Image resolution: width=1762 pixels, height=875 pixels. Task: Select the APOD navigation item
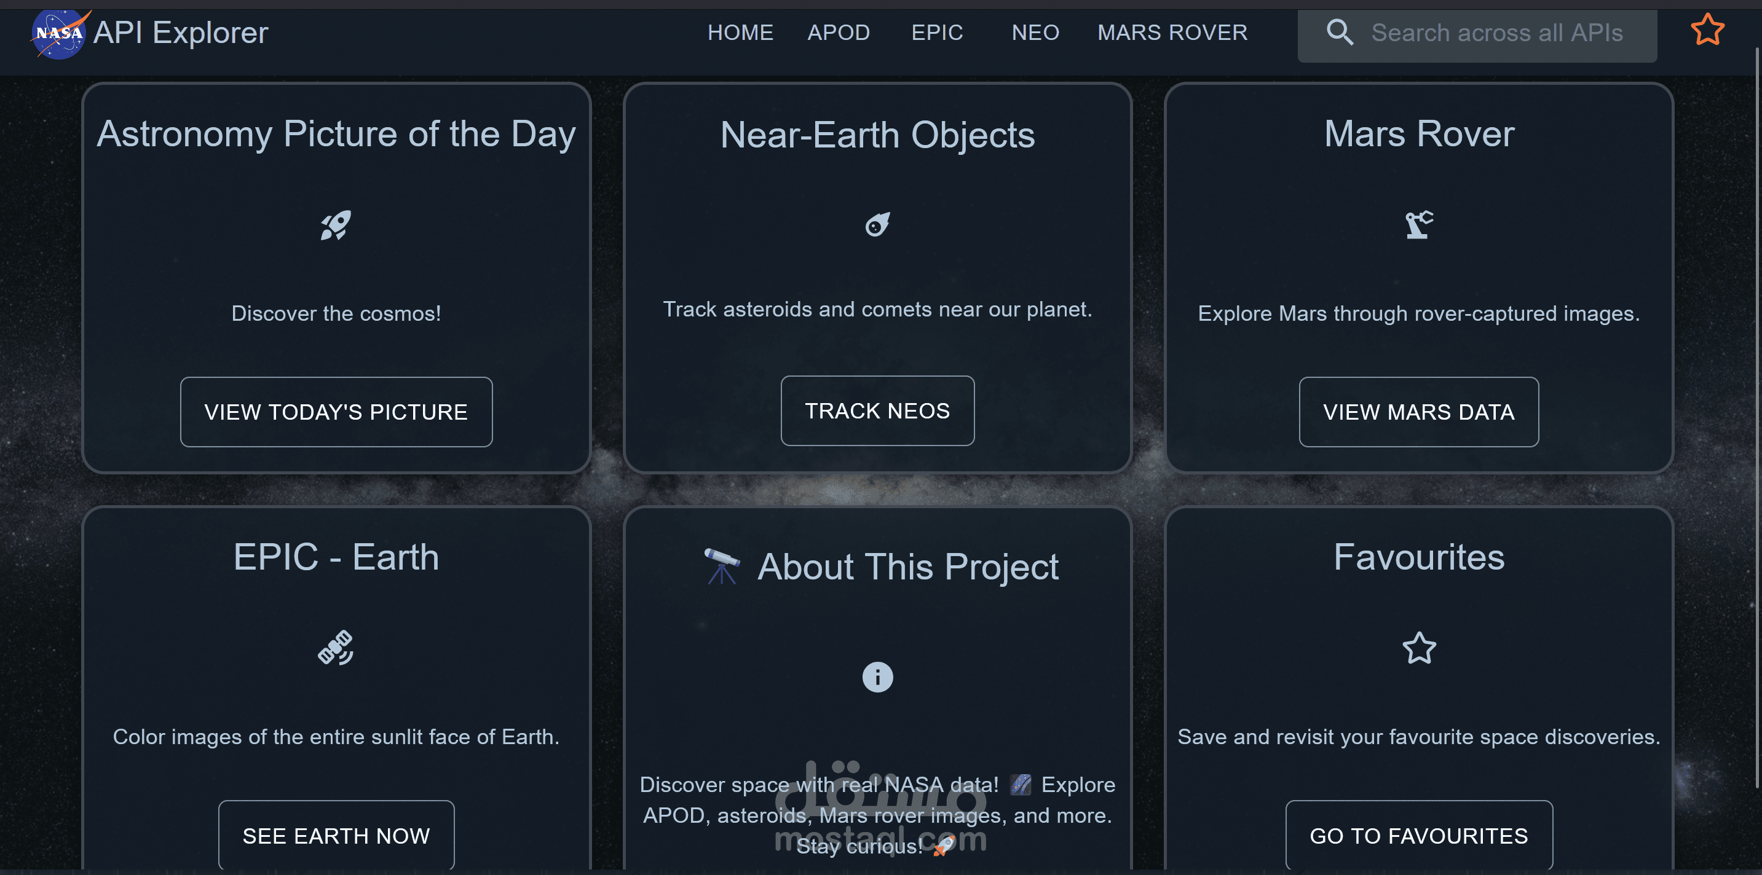point(839,32)
